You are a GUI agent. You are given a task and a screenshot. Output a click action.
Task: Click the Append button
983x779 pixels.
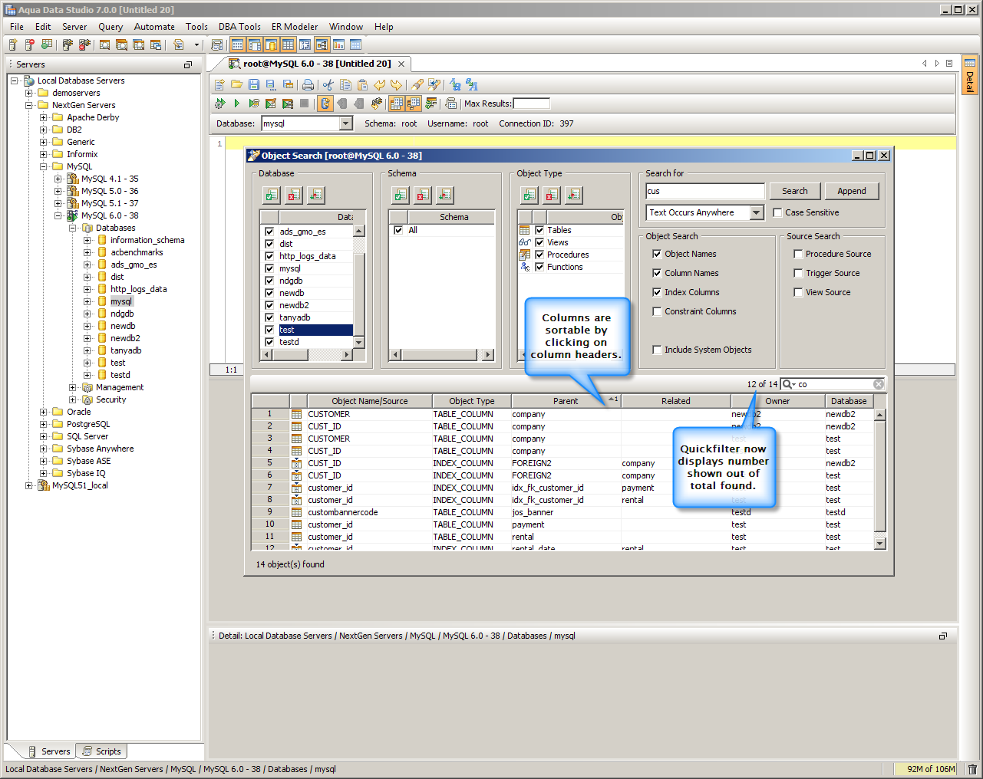[x=851, y=191]
